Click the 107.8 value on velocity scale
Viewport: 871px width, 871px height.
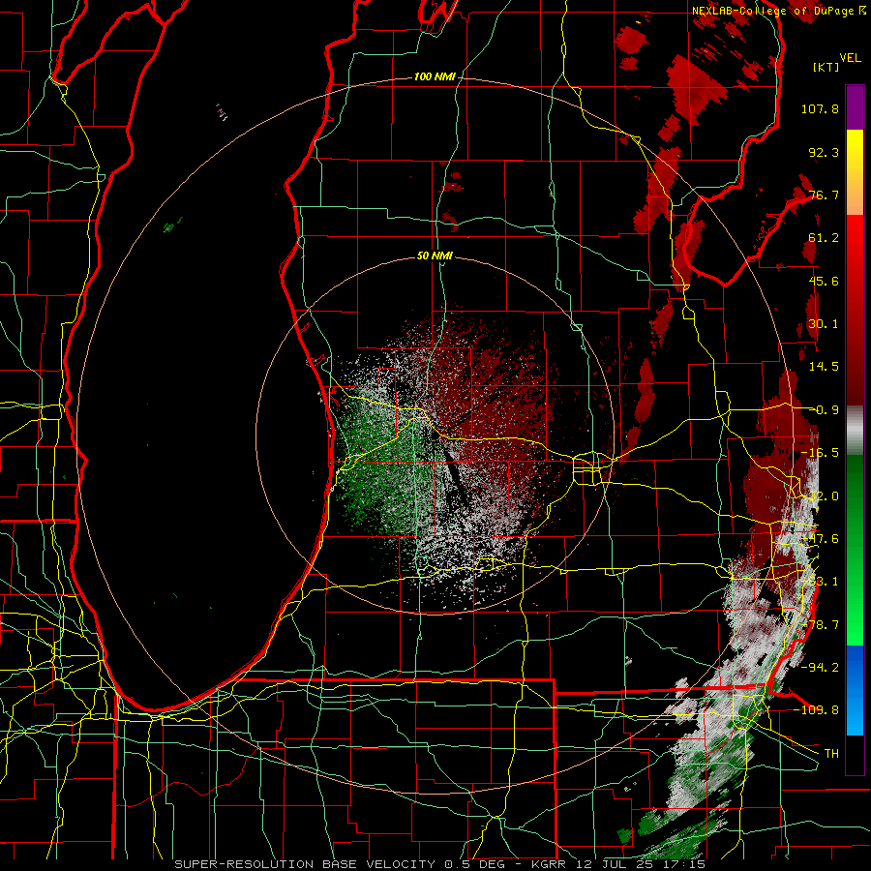point(820,108)
